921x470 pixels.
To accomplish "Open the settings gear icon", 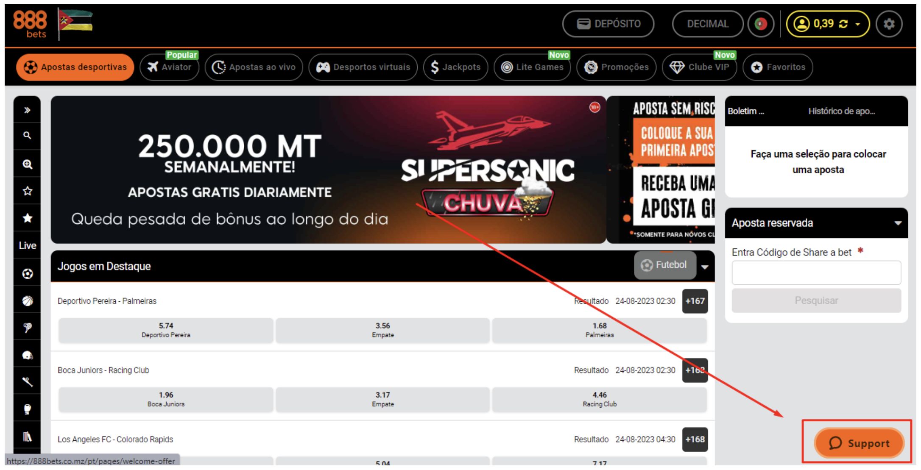I will point(889,24).
